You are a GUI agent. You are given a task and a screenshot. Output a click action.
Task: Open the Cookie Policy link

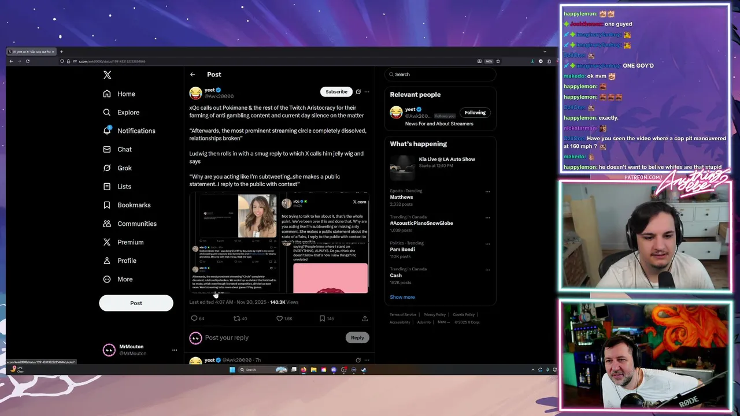tap(464, 315)
